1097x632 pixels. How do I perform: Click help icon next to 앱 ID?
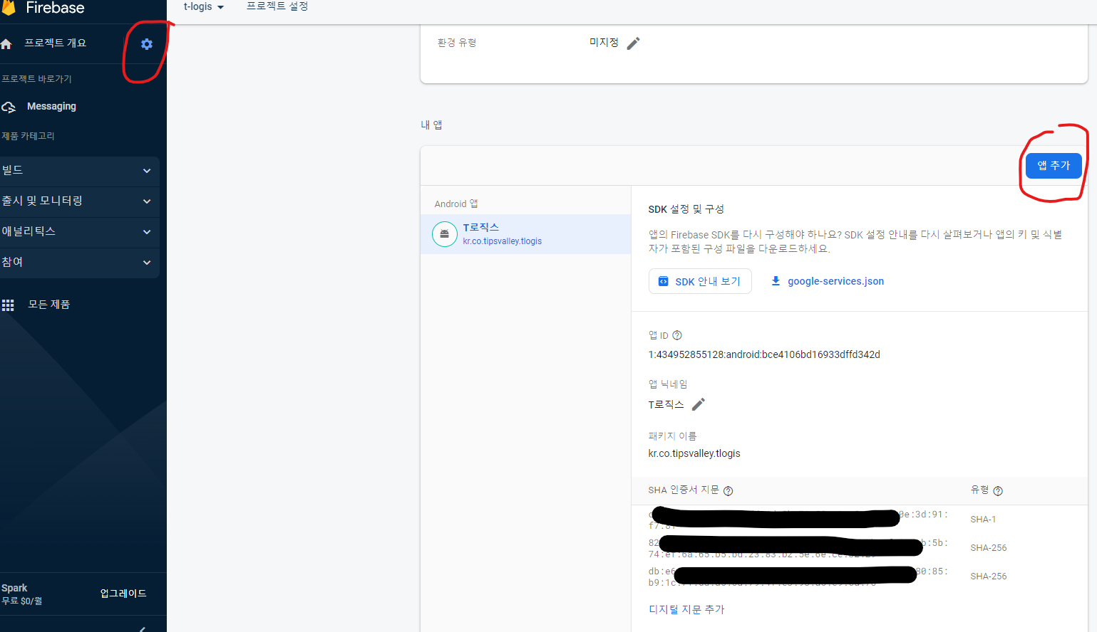pyautogui.click(x=677, y=335)
